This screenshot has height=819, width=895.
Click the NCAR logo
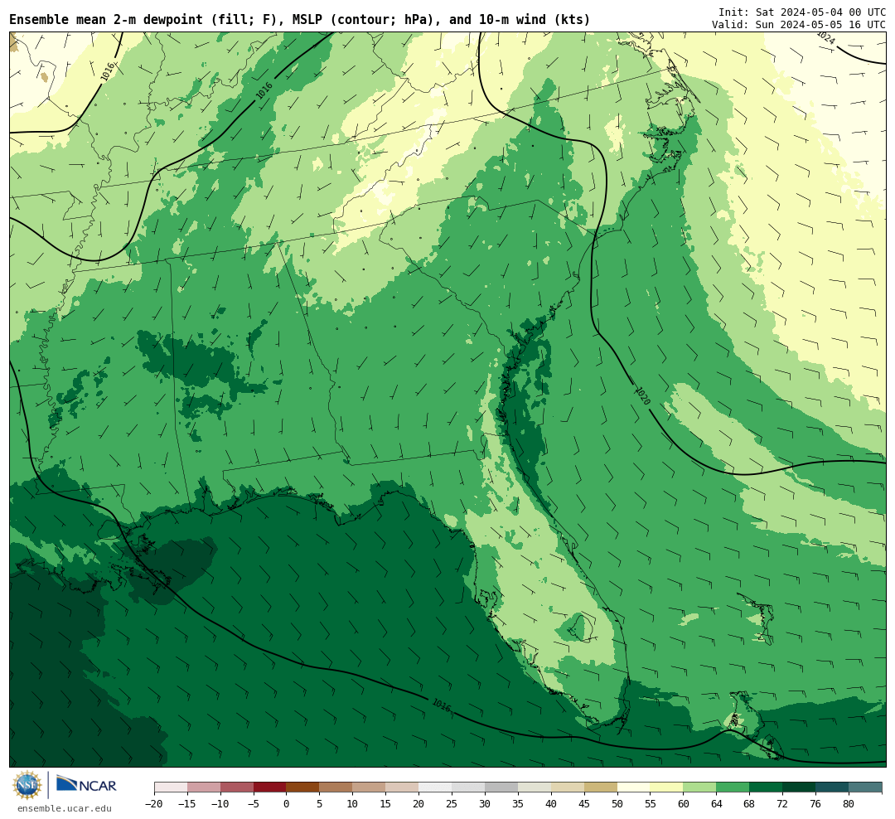point(86,785)
